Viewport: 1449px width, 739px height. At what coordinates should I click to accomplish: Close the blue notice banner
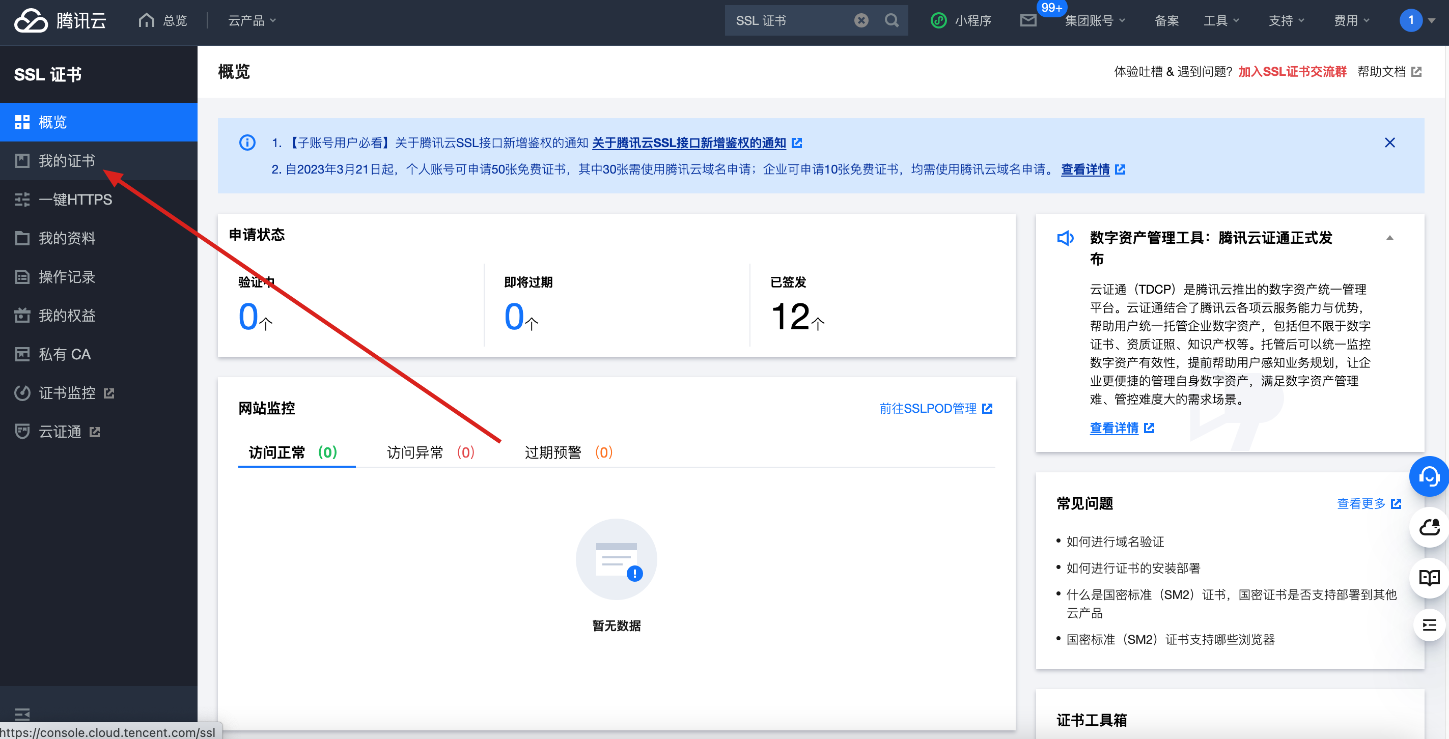click(1389, 143)
